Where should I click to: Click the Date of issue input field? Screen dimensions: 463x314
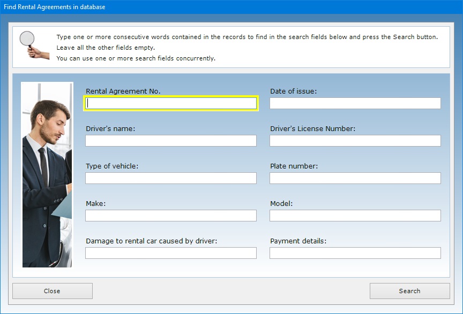pyautogui.click(x=355, y=103)
